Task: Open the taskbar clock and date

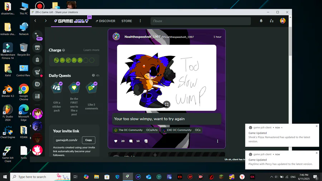Action: click(304, 177)
